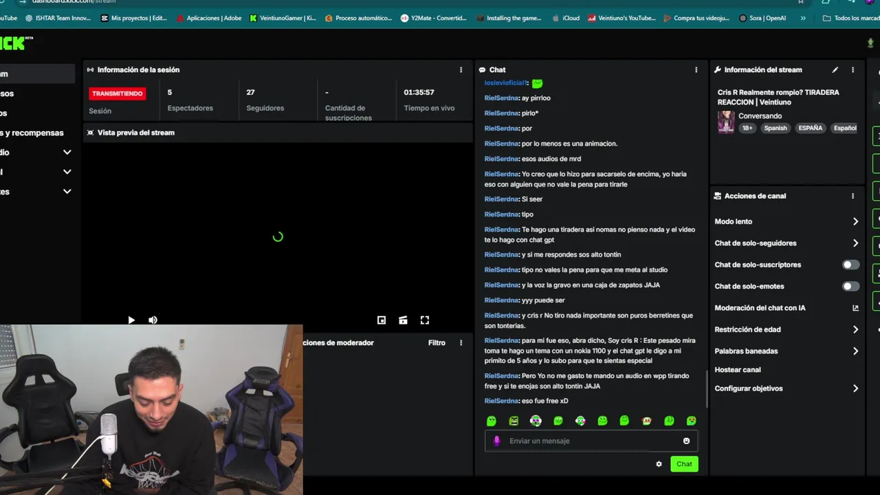Open moderator actions three-dot menu
880x495 pixels.
point(461,342)
